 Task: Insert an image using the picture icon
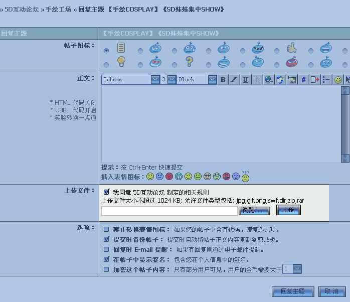click(292, 80)
